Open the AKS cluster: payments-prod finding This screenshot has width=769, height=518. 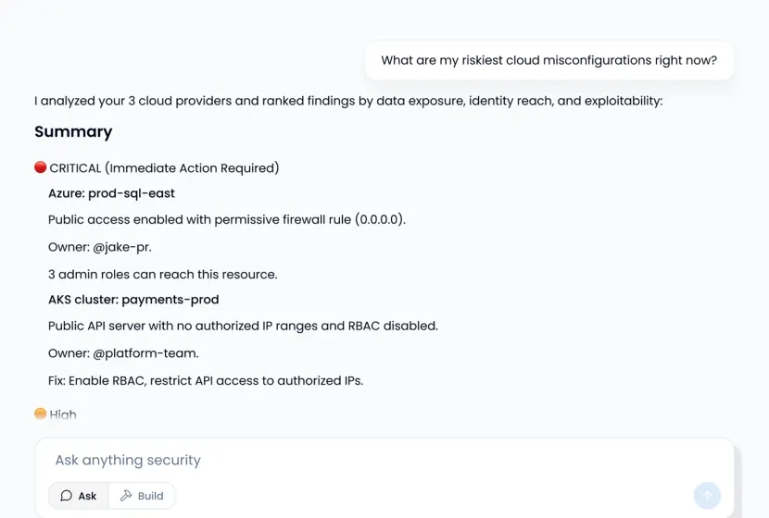(133, 300)
